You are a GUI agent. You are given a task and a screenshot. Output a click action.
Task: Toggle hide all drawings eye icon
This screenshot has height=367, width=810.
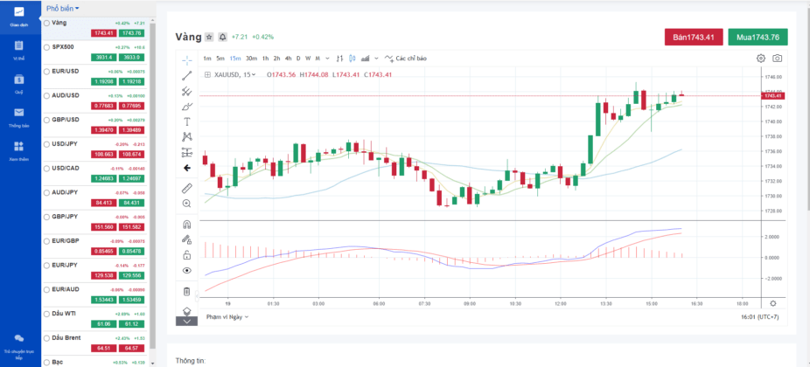187,271
